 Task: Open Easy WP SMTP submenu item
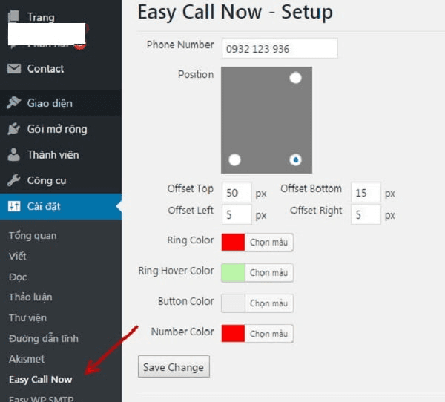[x=41, y=398]
